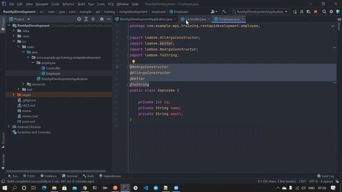The image size is (342, 192).
Task: Fold the import block in editor gutter
Action: [x=128, y=38]
